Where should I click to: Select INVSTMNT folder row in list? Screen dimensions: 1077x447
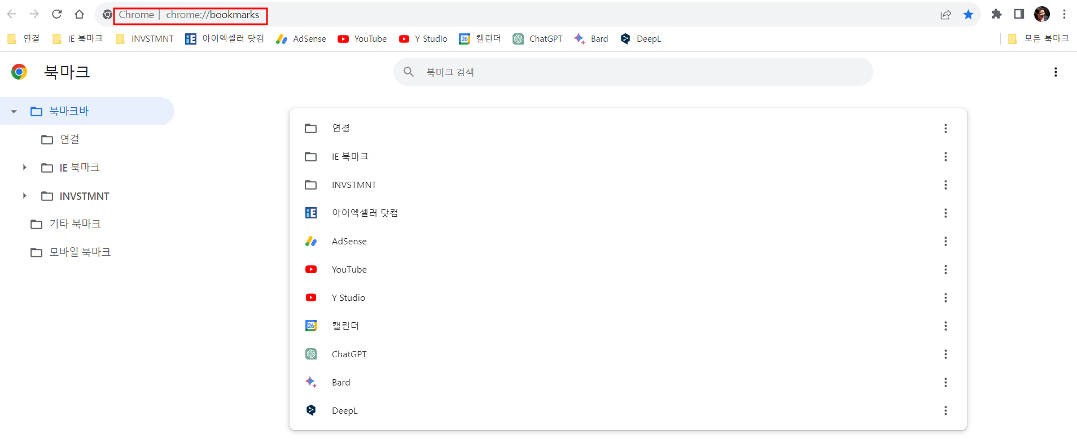[628, 185]
